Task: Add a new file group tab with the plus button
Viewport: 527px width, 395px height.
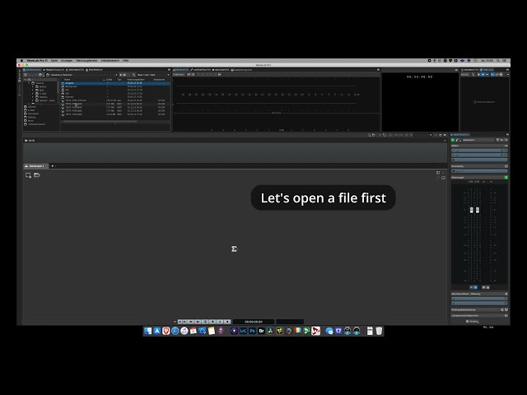Action: coord(53,166)
